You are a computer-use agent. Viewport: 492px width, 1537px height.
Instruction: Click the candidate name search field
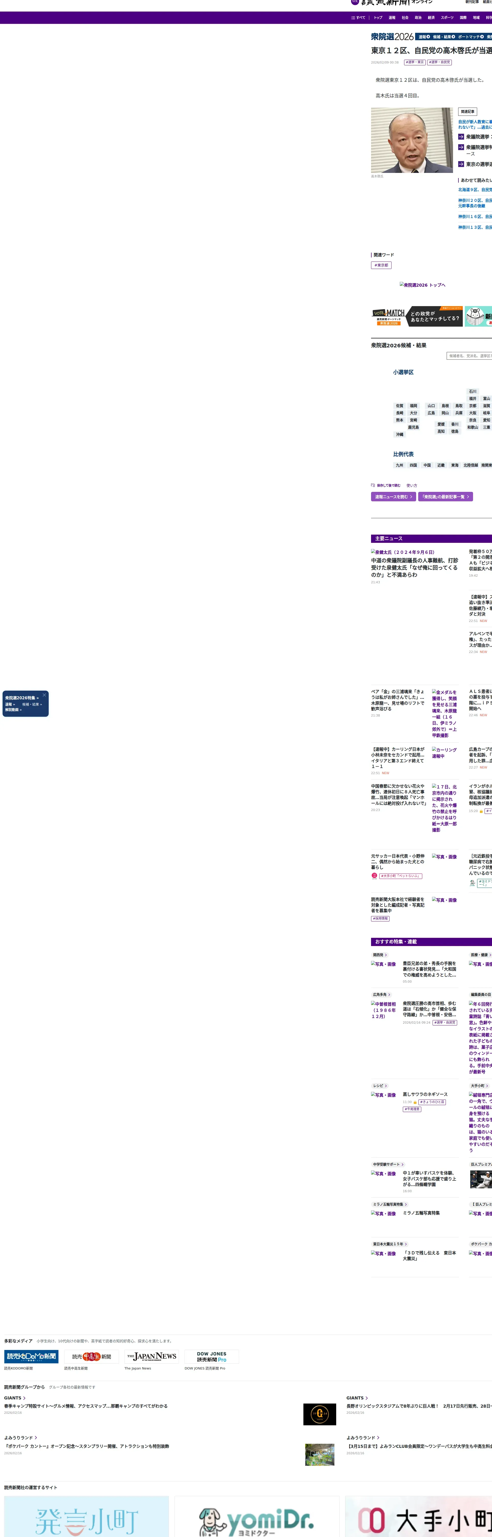click(x=469, y=356)
